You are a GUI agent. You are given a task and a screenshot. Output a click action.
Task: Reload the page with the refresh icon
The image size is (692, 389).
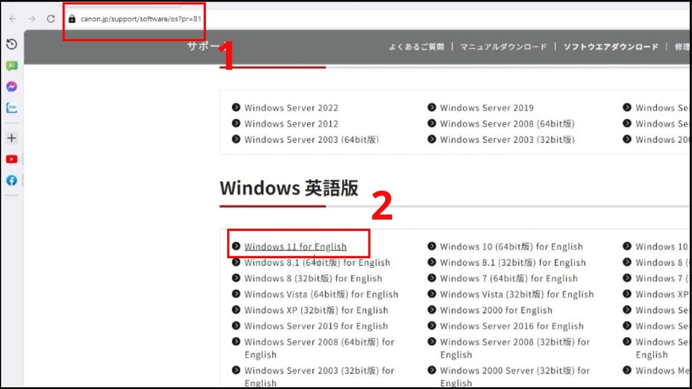click(51, 18)
